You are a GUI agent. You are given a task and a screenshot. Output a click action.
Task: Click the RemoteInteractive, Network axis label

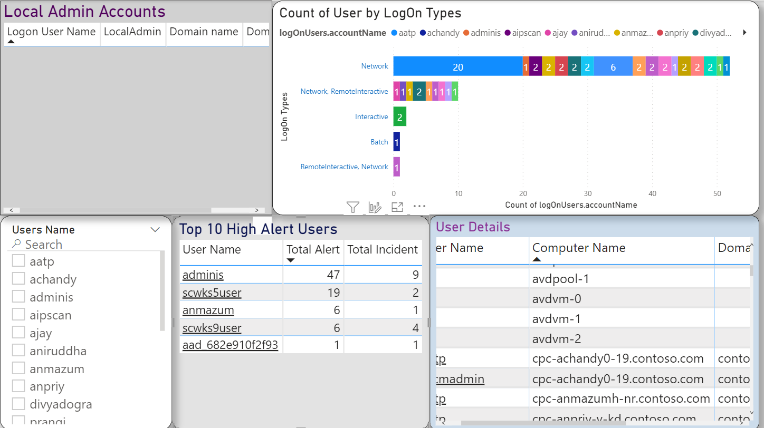tap(344, 167)
